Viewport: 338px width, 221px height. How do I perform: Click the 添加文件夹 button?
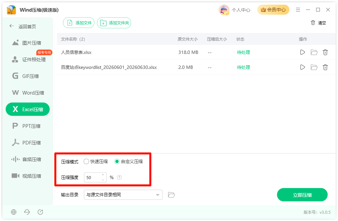point(114,23)
